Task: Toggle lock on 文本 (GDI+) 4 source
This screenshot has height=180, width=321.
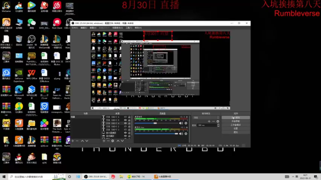Action: point(129,123)
